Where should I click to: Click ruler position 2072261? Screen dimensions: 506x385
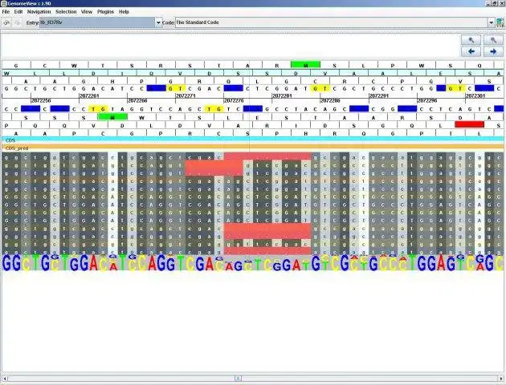(88, 95)
